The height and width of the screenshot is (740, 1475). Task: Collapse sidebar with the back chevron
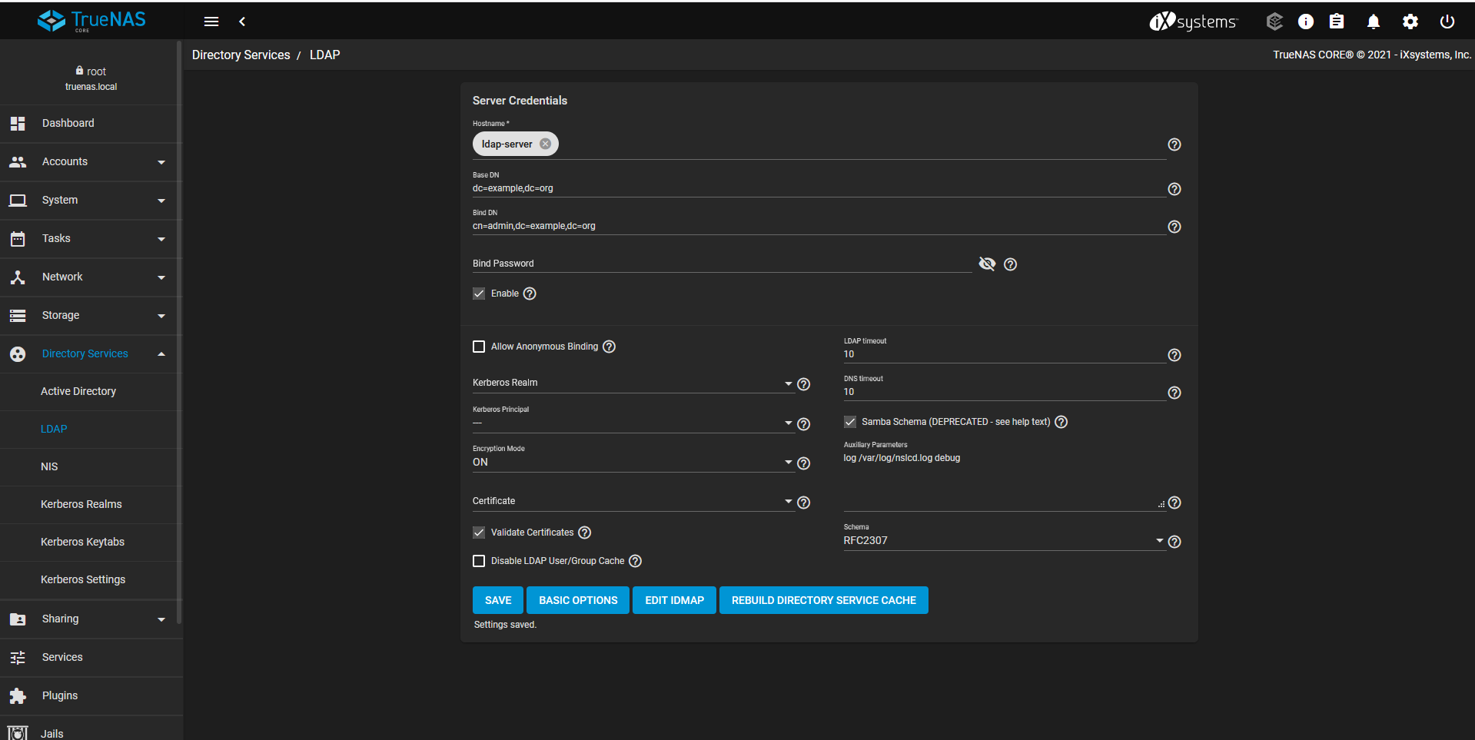coord(242,22)
